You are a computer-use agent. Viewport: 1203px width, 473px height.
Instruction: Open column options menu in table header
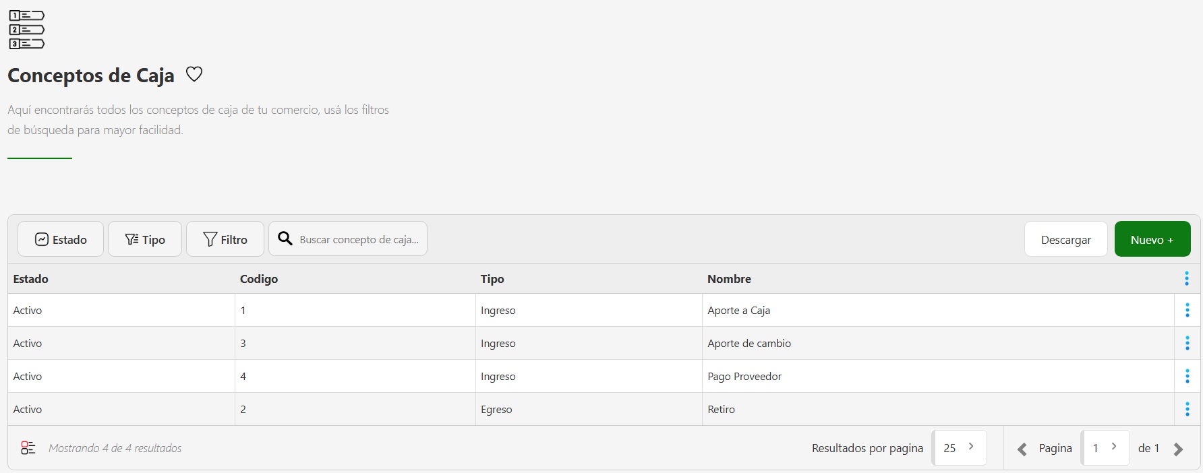tap(1186, 278)
